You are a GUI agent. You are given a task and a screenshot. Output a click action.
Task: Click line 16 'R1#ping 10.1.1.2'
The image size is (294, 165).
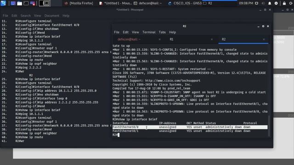point(29,40)
